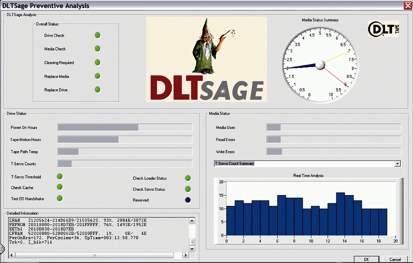Click the DLTSage wizard image

[x=207, y=59]
